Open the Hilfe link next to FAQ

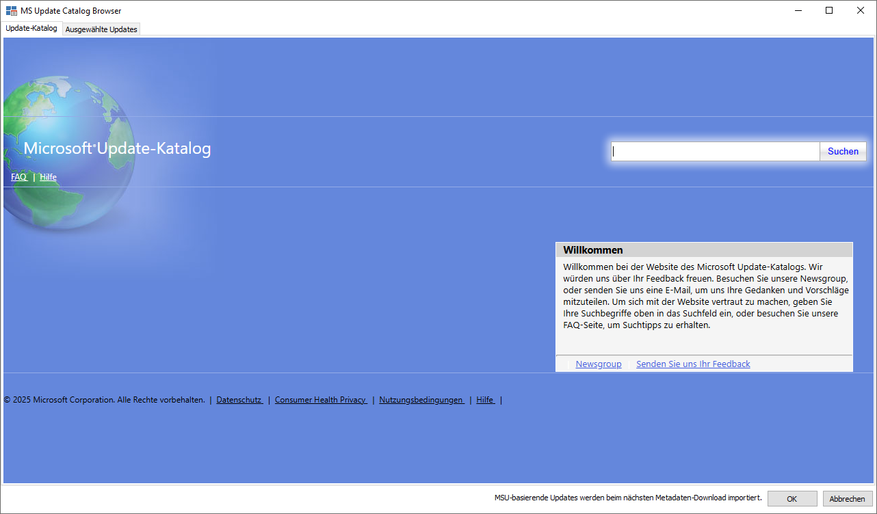[48, 177]
